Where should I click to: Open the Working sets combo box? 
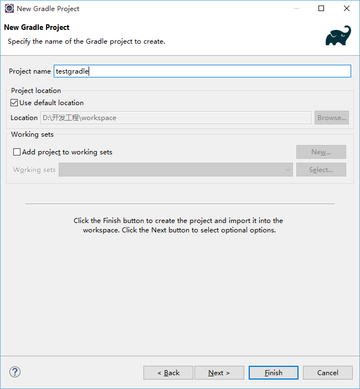(x=176, y=170)
